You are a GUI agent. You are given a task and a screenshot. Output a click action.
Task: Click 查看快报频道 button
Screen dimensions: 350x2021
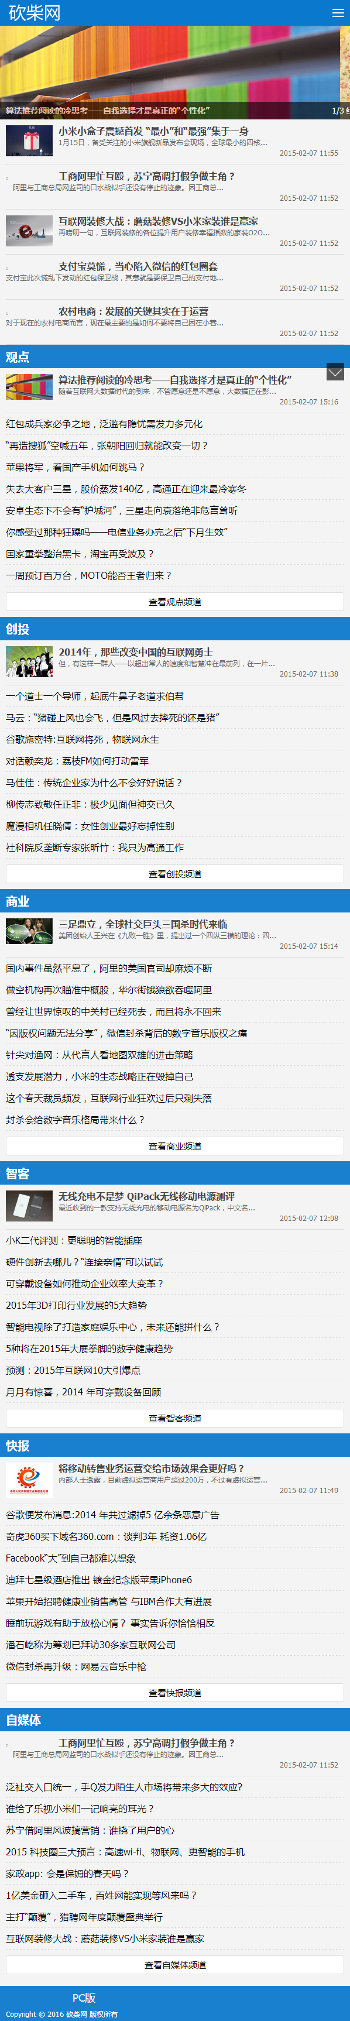175,1692
